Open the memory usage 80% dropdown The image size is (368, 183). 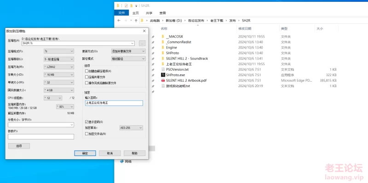coord(65,107)
